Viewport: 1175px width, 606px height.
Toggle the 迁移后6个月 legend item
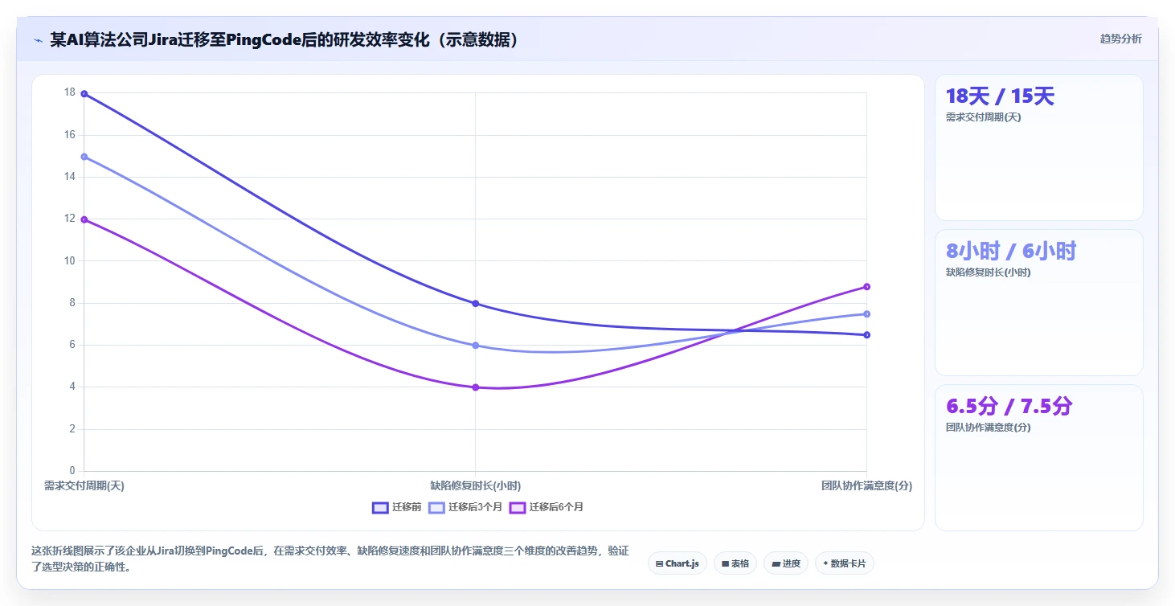click(547, 507)
